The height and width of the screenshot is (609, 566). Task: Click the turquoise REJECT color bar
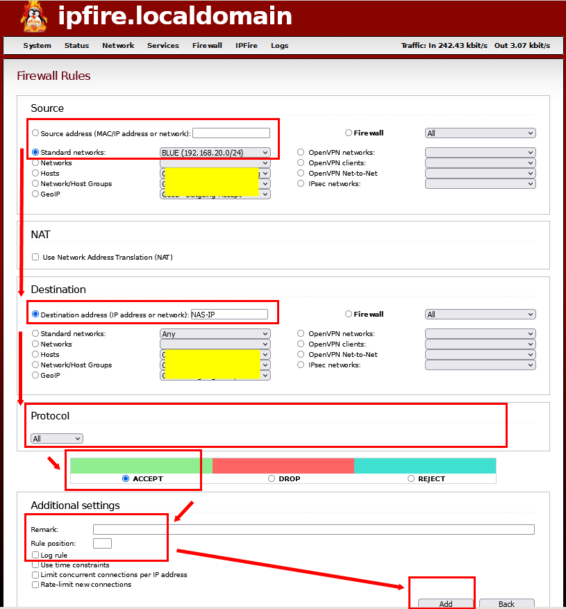click(x=425, y=466)
